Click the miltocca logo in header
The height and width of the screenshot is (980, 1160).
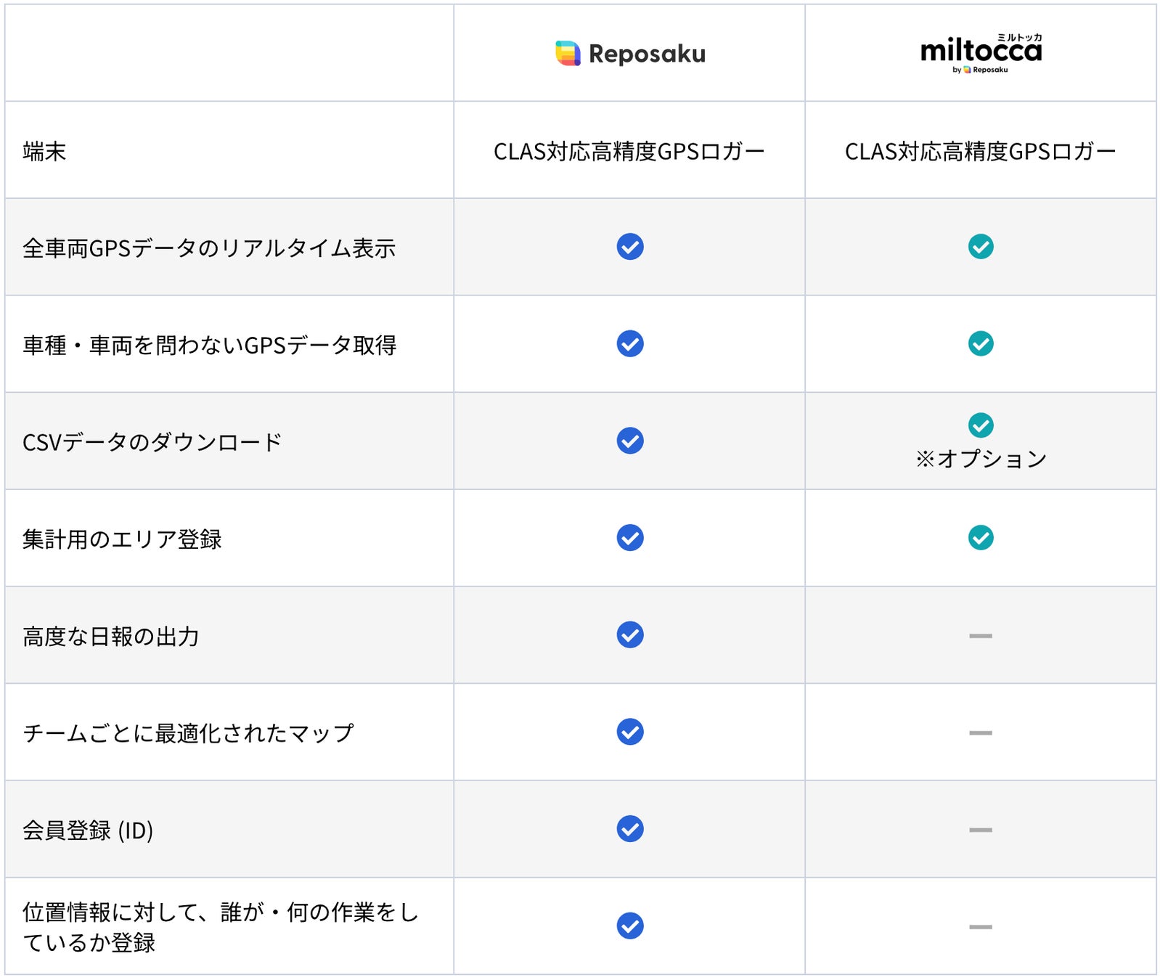(981, 52)
